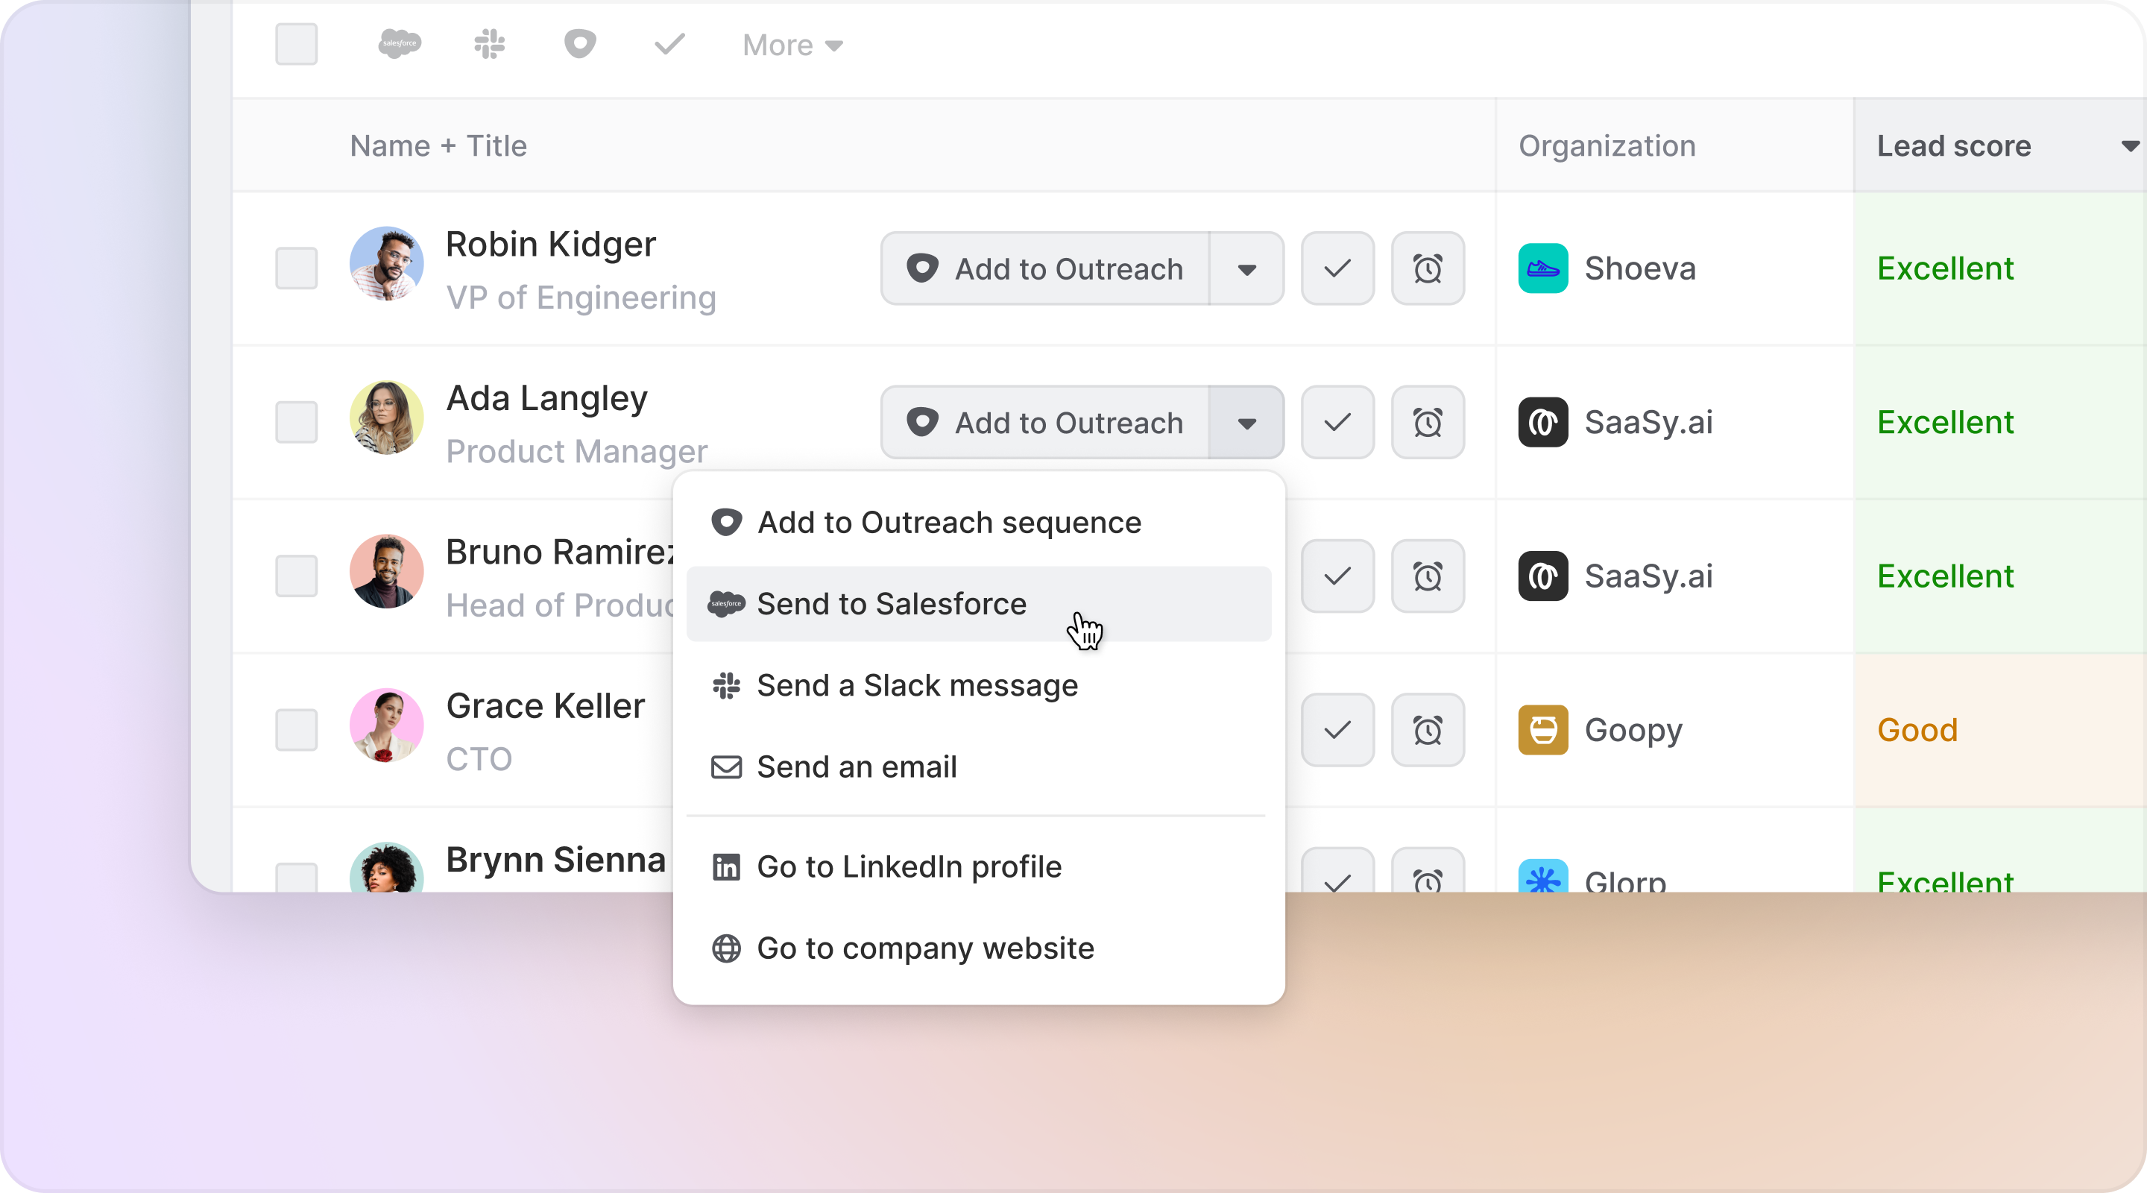The width and height of the screenshot is (2147, 1193).
Task: Click snooze alarm icon for Grace Keller
Action: [1427, 730]
